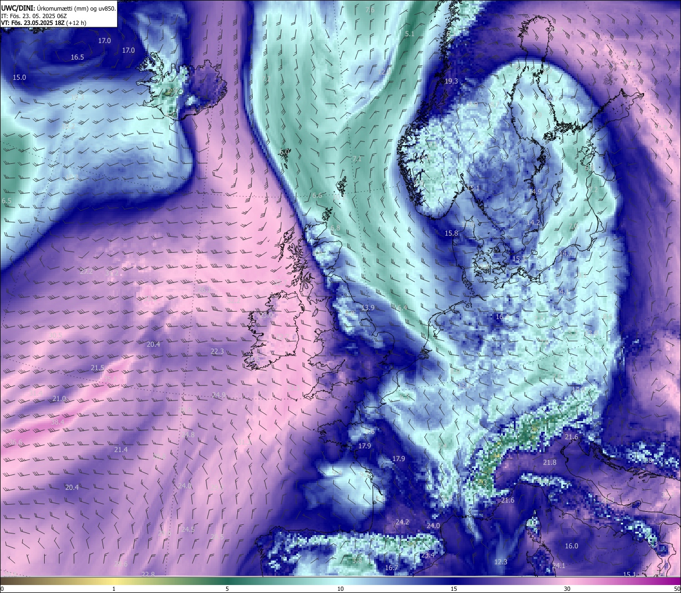Click the 6.6 value near Shetland
Screen dimensions: 681x593
point(317,196)
